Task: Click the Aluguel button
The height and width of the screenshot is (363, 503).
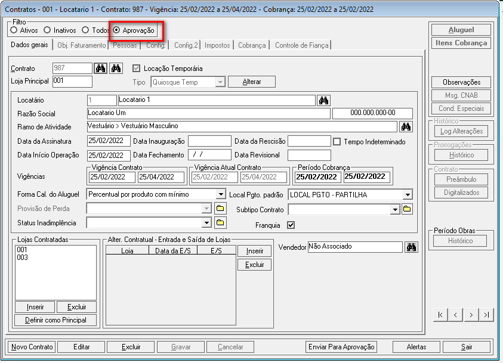Action: [461, 30]
